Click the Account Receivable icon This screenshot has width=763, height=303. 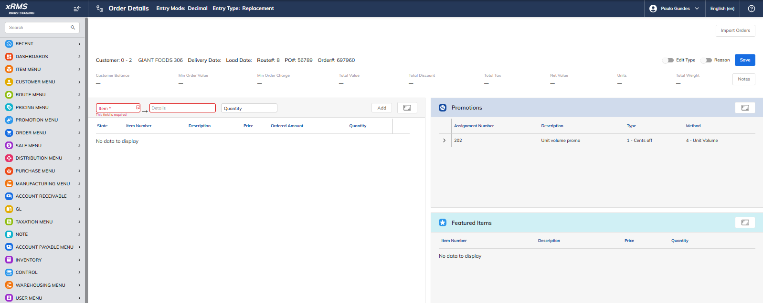9,196
